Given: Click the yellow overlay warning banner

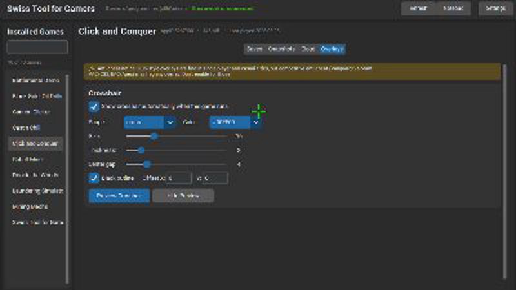Looking at the screenshot, I should tap(292, 72).
